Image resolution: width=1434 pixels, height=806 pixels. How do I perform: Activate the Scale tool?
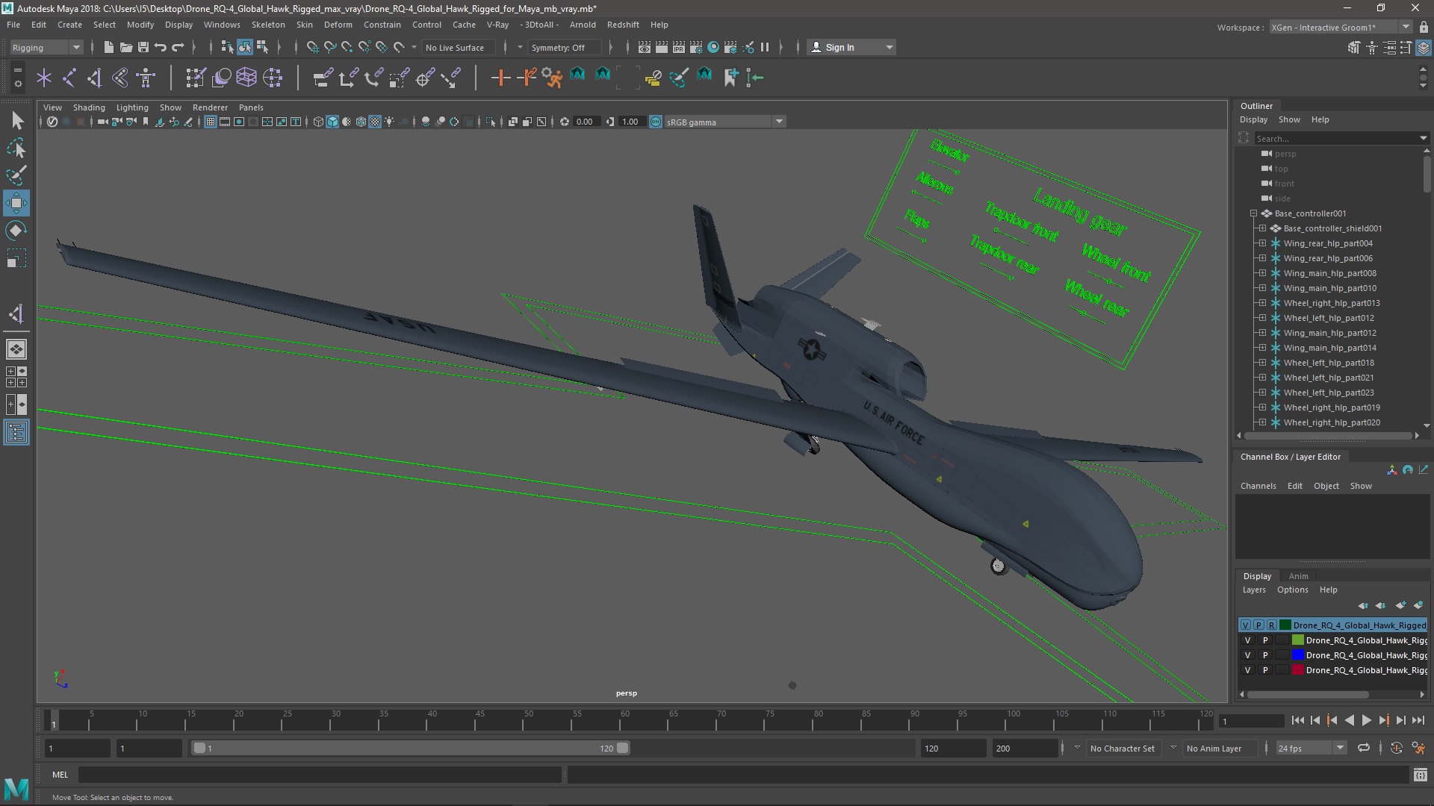(x=16, y=258)
